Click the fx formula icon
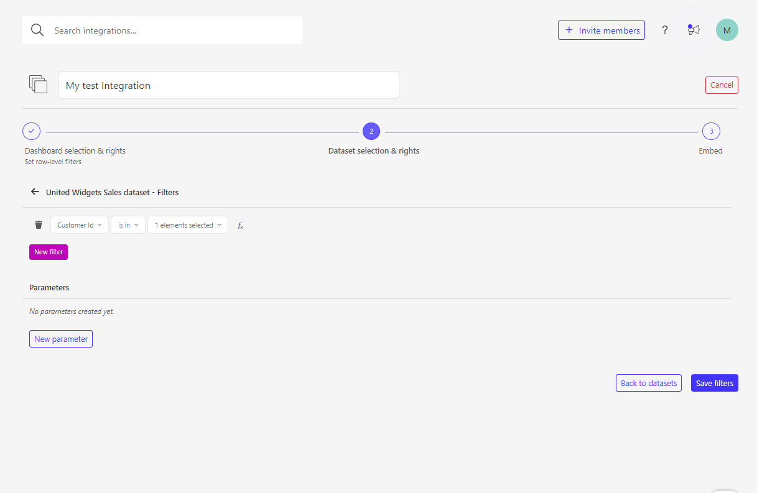Image resolution: width=757 pixels, height=493 pixels. [240, 226]
